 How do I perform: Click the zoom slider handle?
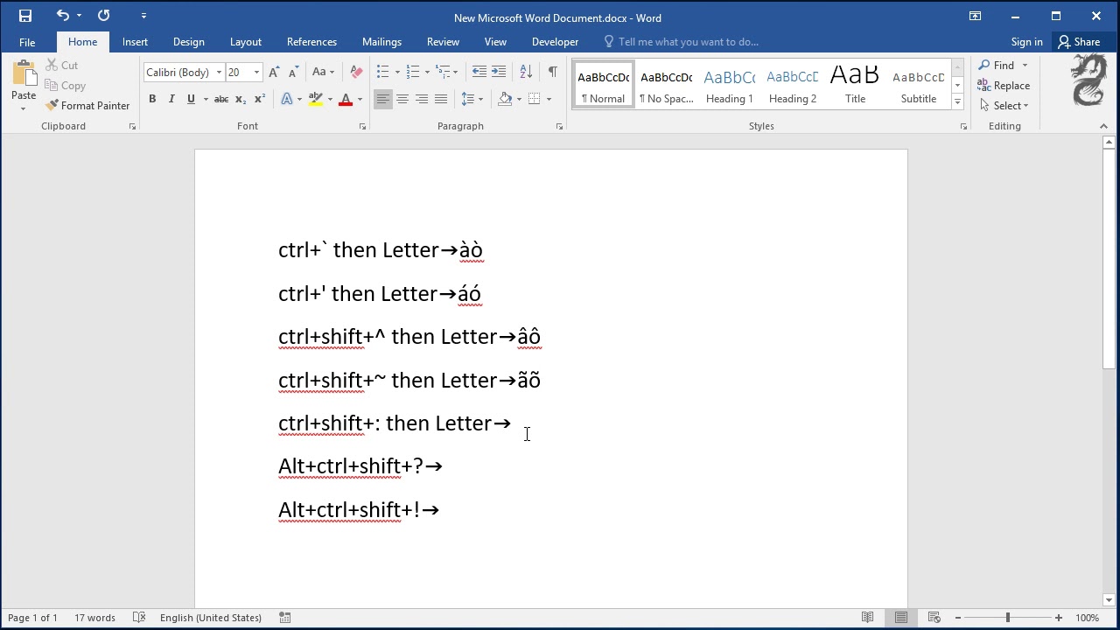1007,618
